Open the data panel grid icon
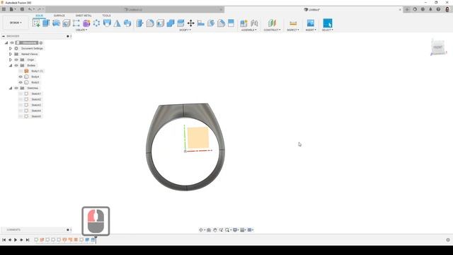The width and height of the screenshot is (453, 255). click(x=4, y=9)
